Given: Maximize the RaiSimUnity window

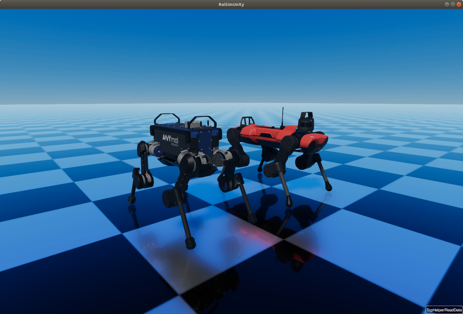Looking at the screenshot, I should coord(453,4).
